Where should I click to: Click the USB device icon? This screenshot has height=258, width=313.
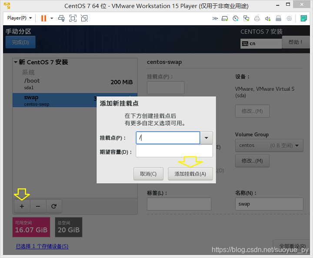pyautogui.click(x=279, y=19)
